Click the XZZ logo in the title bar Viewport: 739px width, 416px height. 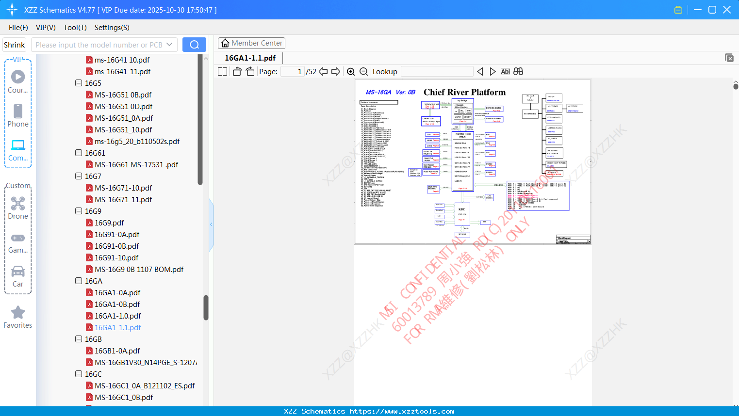(x=12, y=10)
